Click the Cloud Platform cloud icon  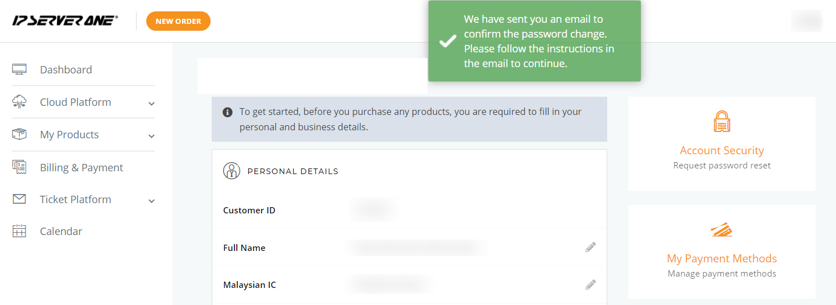[x=19, y=102]
